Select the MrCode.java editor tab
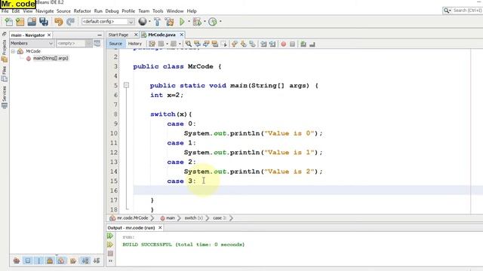Image resolution: width=483 pixels, height=271 pixels. pos(162,35)
